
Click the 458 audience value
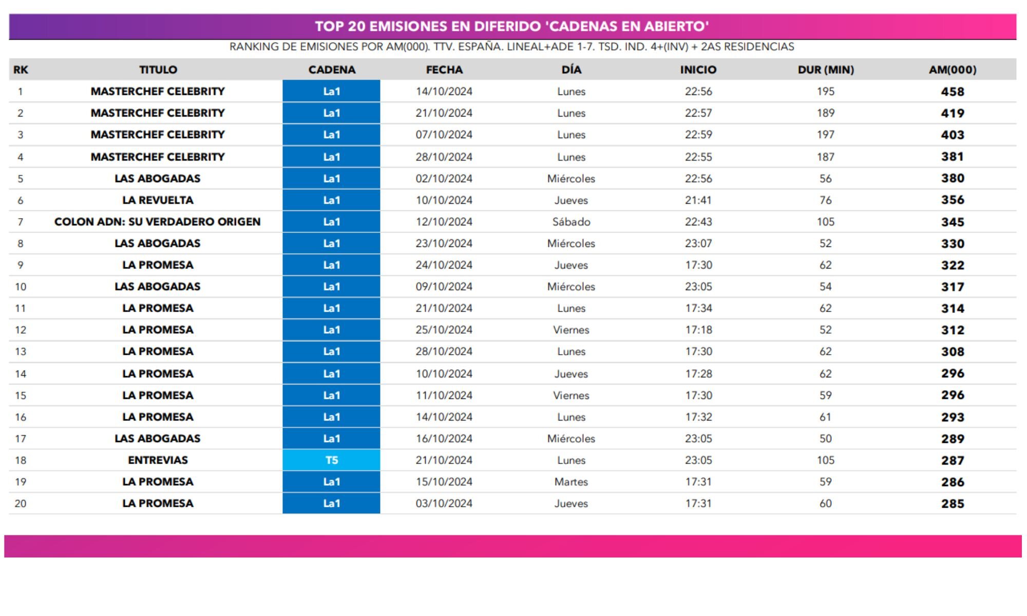pos(952,91)
